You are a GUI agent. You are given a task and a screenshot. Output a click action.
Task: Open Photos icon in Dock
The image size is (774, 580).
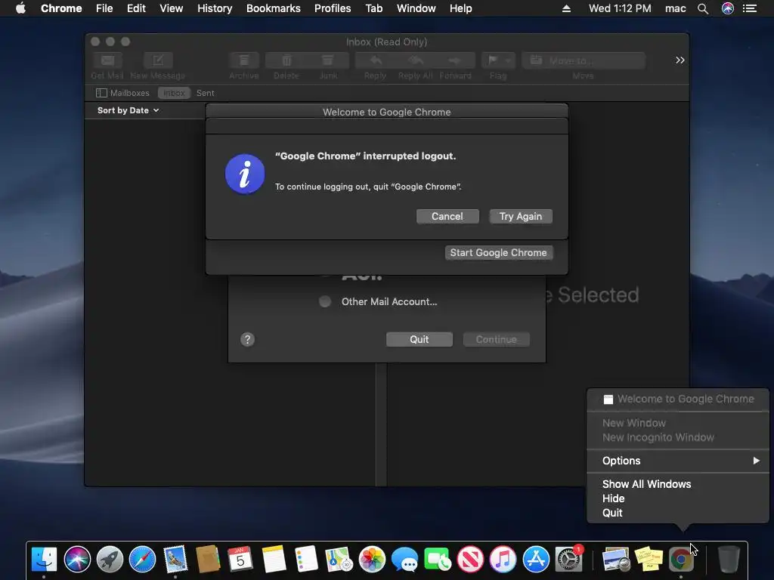372,560
